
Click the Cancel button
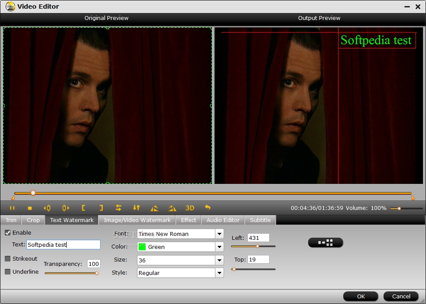coord(401,296)
